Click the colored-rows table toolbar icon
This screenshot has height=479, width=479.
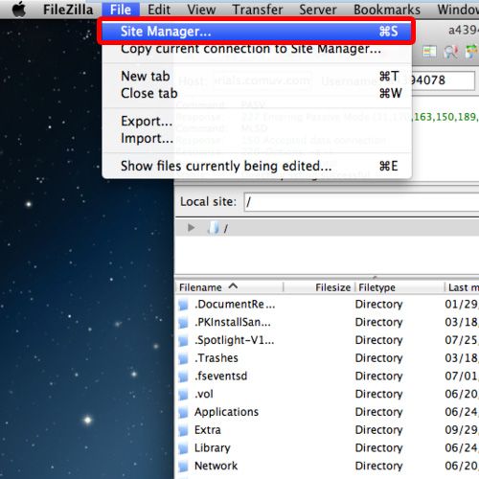point(429,51)
